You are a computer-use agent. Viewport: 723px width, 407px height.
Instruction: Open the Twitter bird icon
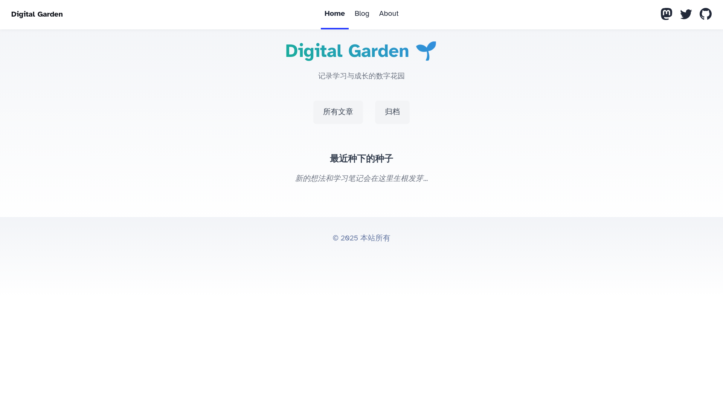(686, 14)
